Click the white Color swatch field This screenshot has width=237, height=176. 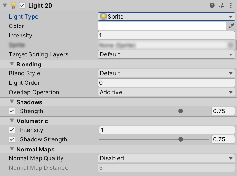point(162,26)
